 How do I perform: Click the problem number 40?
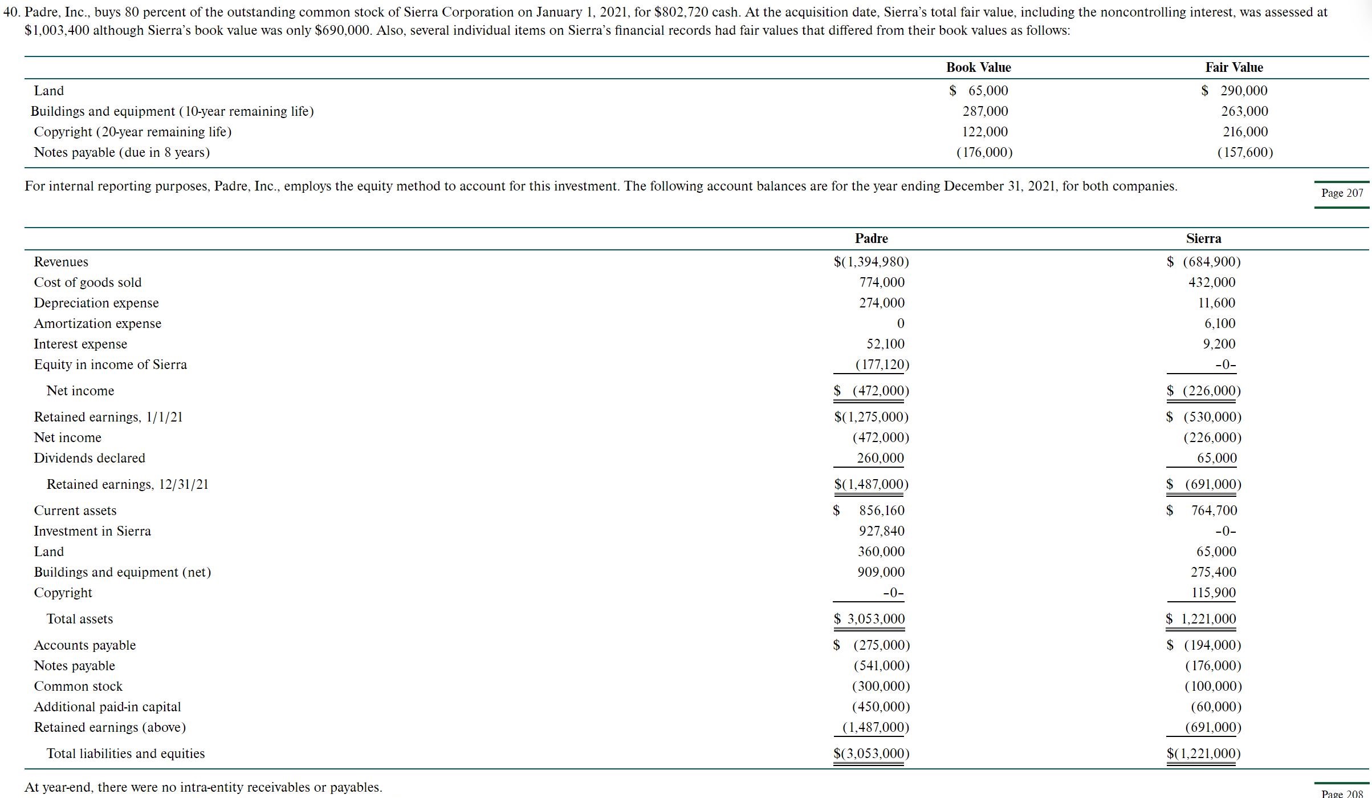tap(11, 13)
